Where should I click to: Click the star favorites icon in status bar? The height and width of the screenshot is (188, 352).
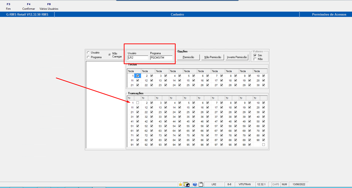pos(180,184)
